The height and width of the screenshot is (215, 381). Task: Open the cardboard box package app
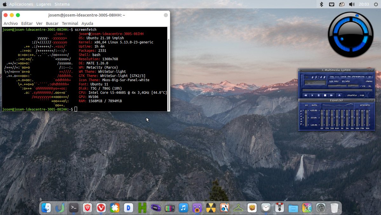click(252, 208)
